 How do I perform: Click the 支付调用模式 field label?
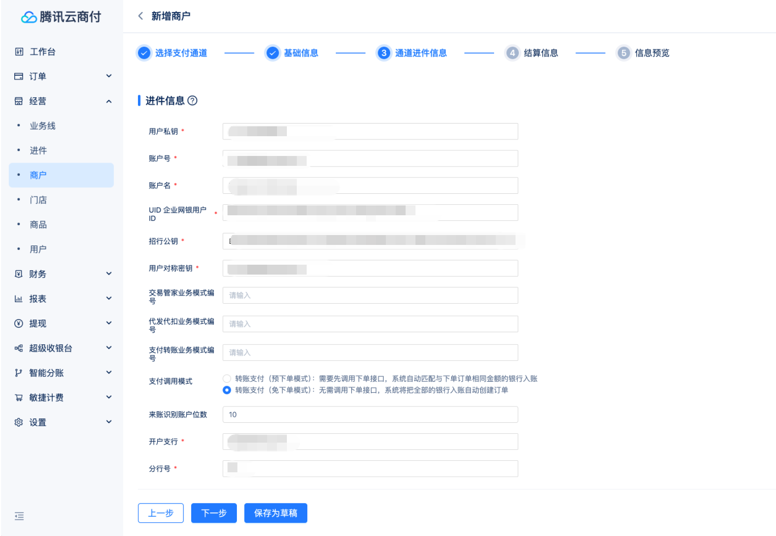point(170,381)
